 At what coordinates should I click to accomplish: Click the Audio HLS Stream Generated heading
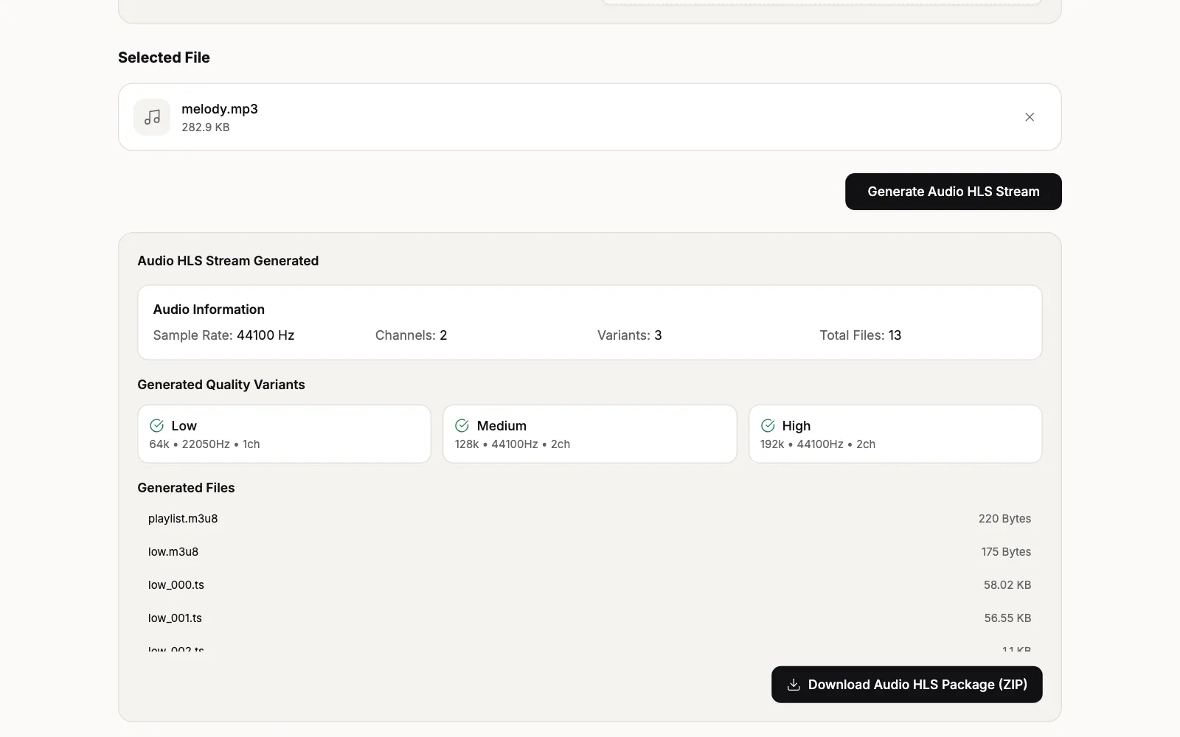click(228, 261)
